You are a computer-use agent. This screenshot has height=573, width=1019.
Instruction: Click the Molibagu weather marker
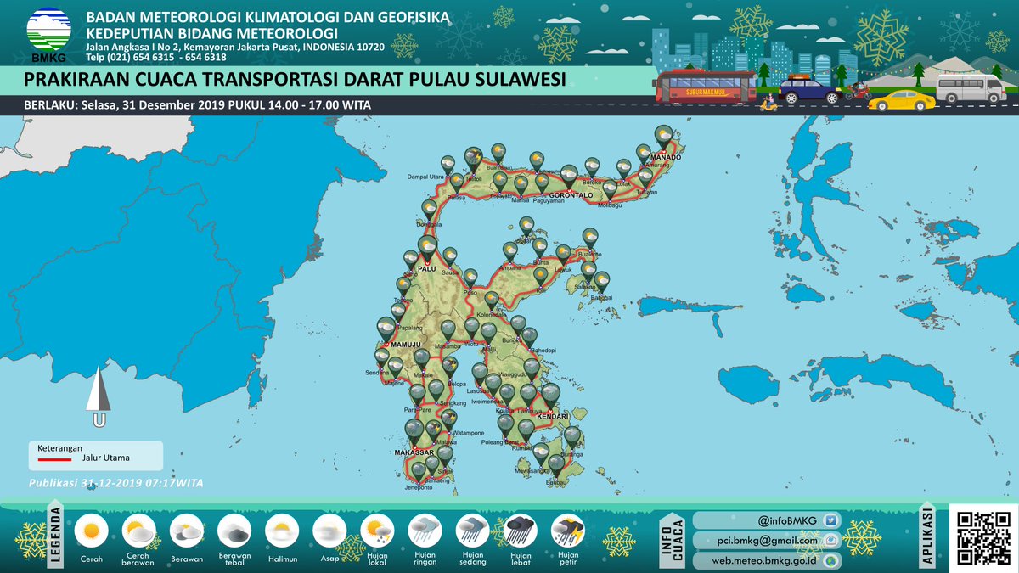(x=609, y=190)
